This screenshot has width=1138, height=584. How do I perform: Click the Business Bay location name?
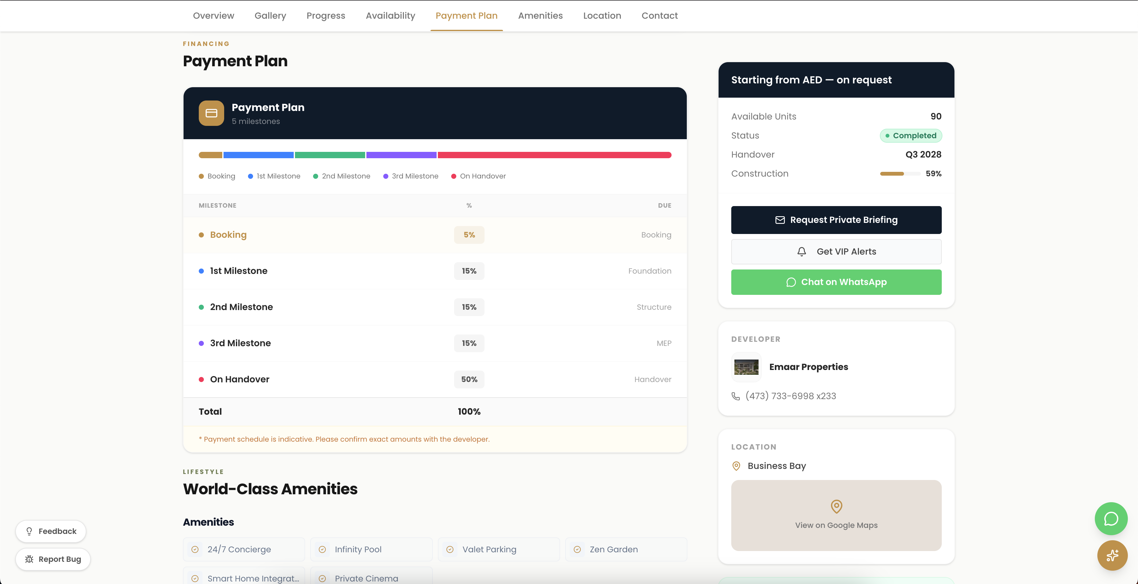[x=777, y=466]
